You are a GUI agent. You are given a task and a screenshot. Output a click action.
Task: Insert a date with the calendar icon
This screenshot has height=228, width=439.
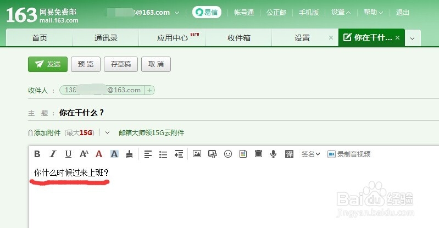[258, 153]
